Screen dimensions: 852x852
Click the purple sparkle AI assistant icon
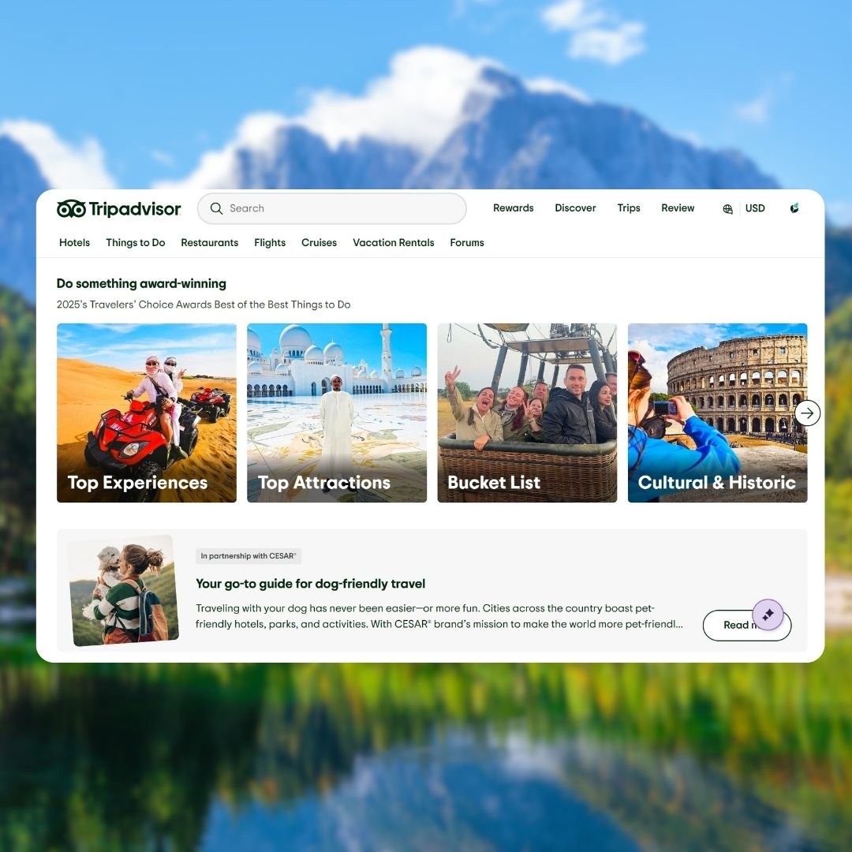click(x=768, y=615)
